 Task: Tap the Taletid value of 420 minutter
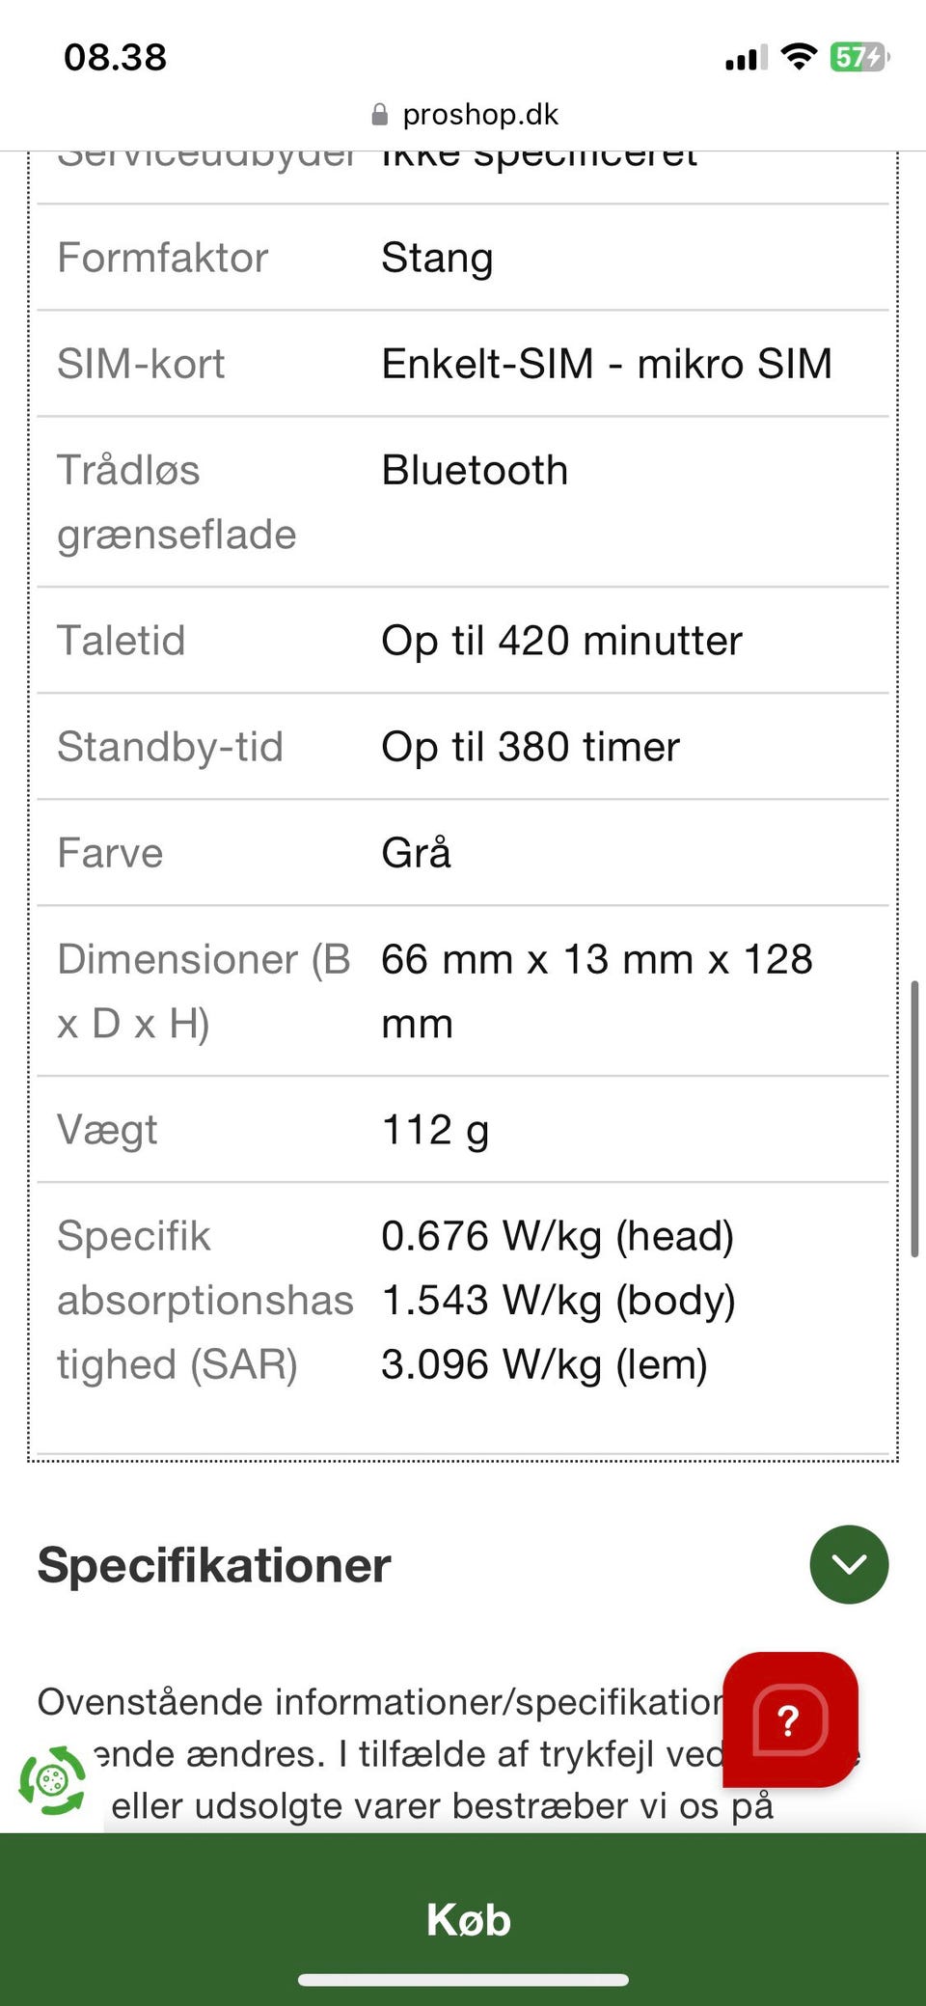(x=561, y=641)
